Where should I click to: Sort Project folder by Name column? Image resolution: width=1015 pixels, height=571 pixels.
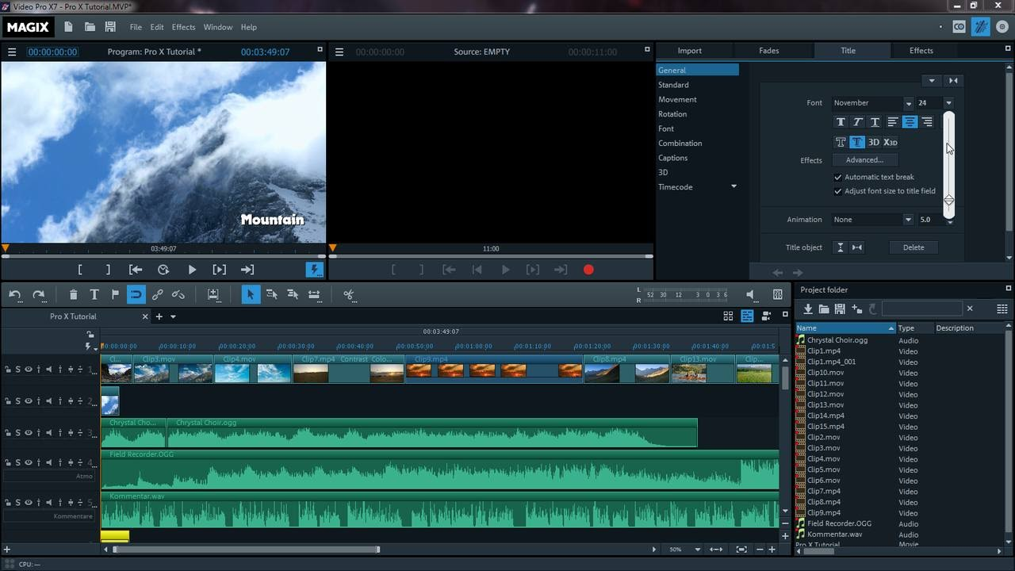coord(845,328)
